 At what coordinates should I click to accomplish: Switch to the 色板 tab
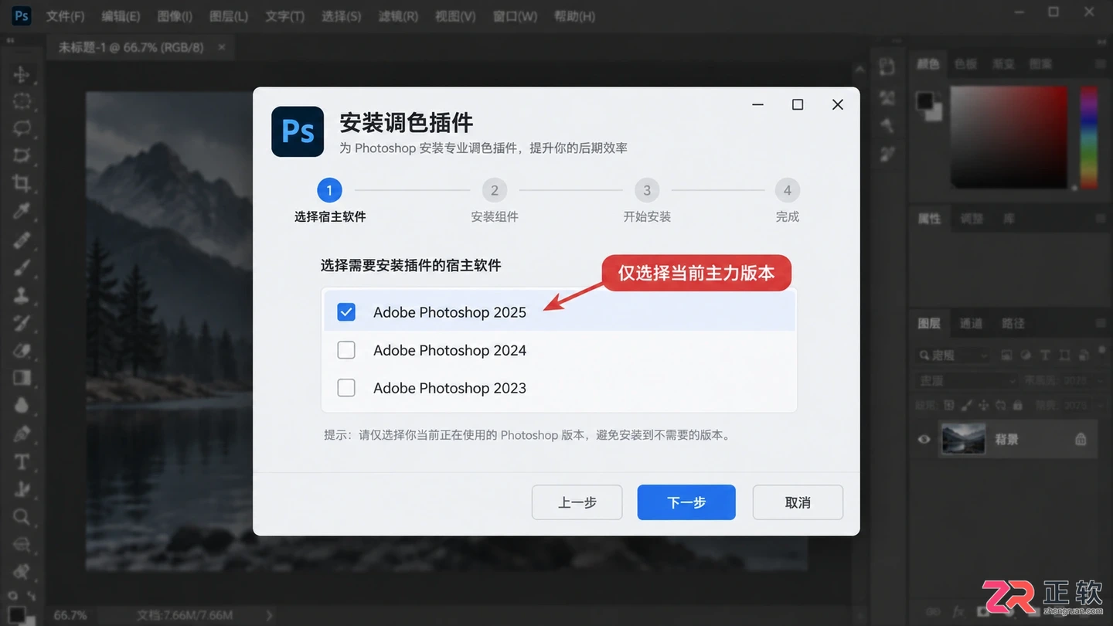[x=965, y=64]
